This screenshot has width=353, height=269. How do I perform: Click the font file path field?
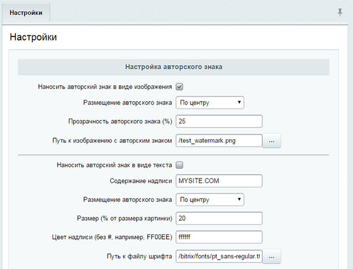tap(218, 256)
